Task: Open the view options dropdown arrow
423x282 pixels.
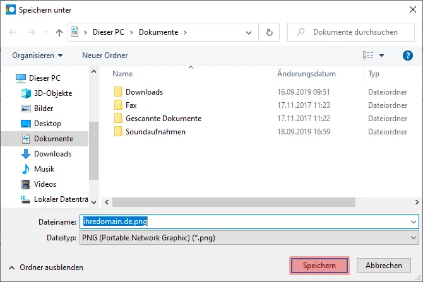Action: pos(381,56)
